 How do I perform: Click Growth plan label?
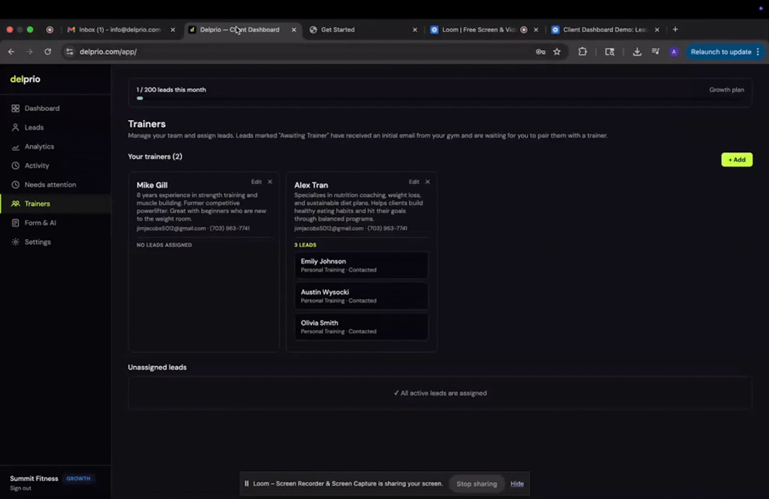click(x=727, y=89)
